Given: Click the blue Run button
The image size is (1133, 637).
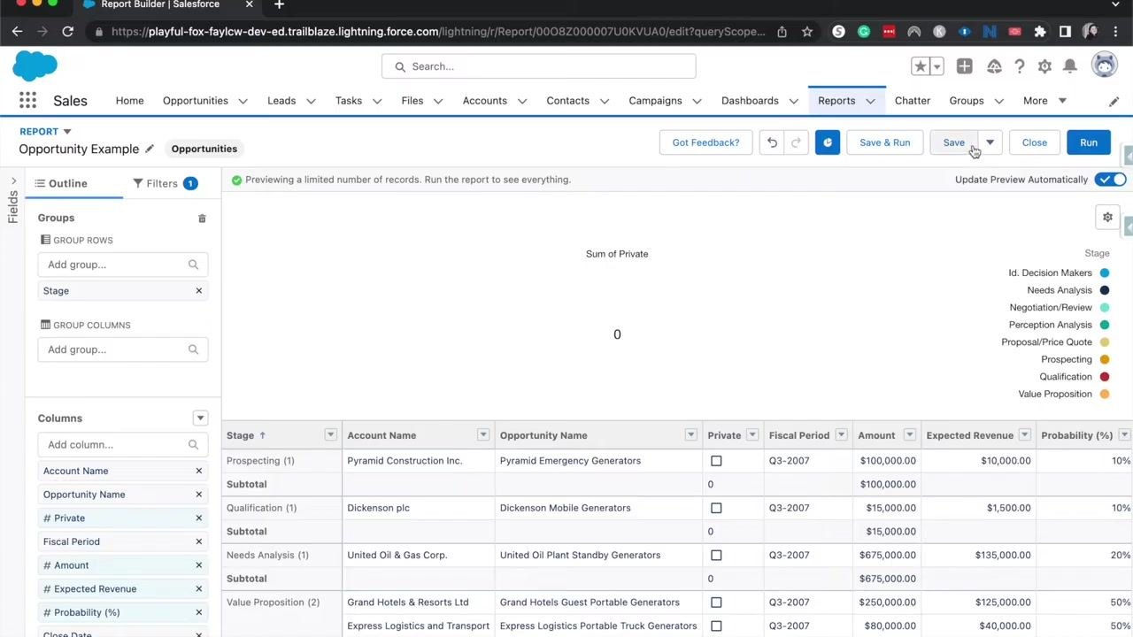Looking at the screenshot, I should (1089, 142).
